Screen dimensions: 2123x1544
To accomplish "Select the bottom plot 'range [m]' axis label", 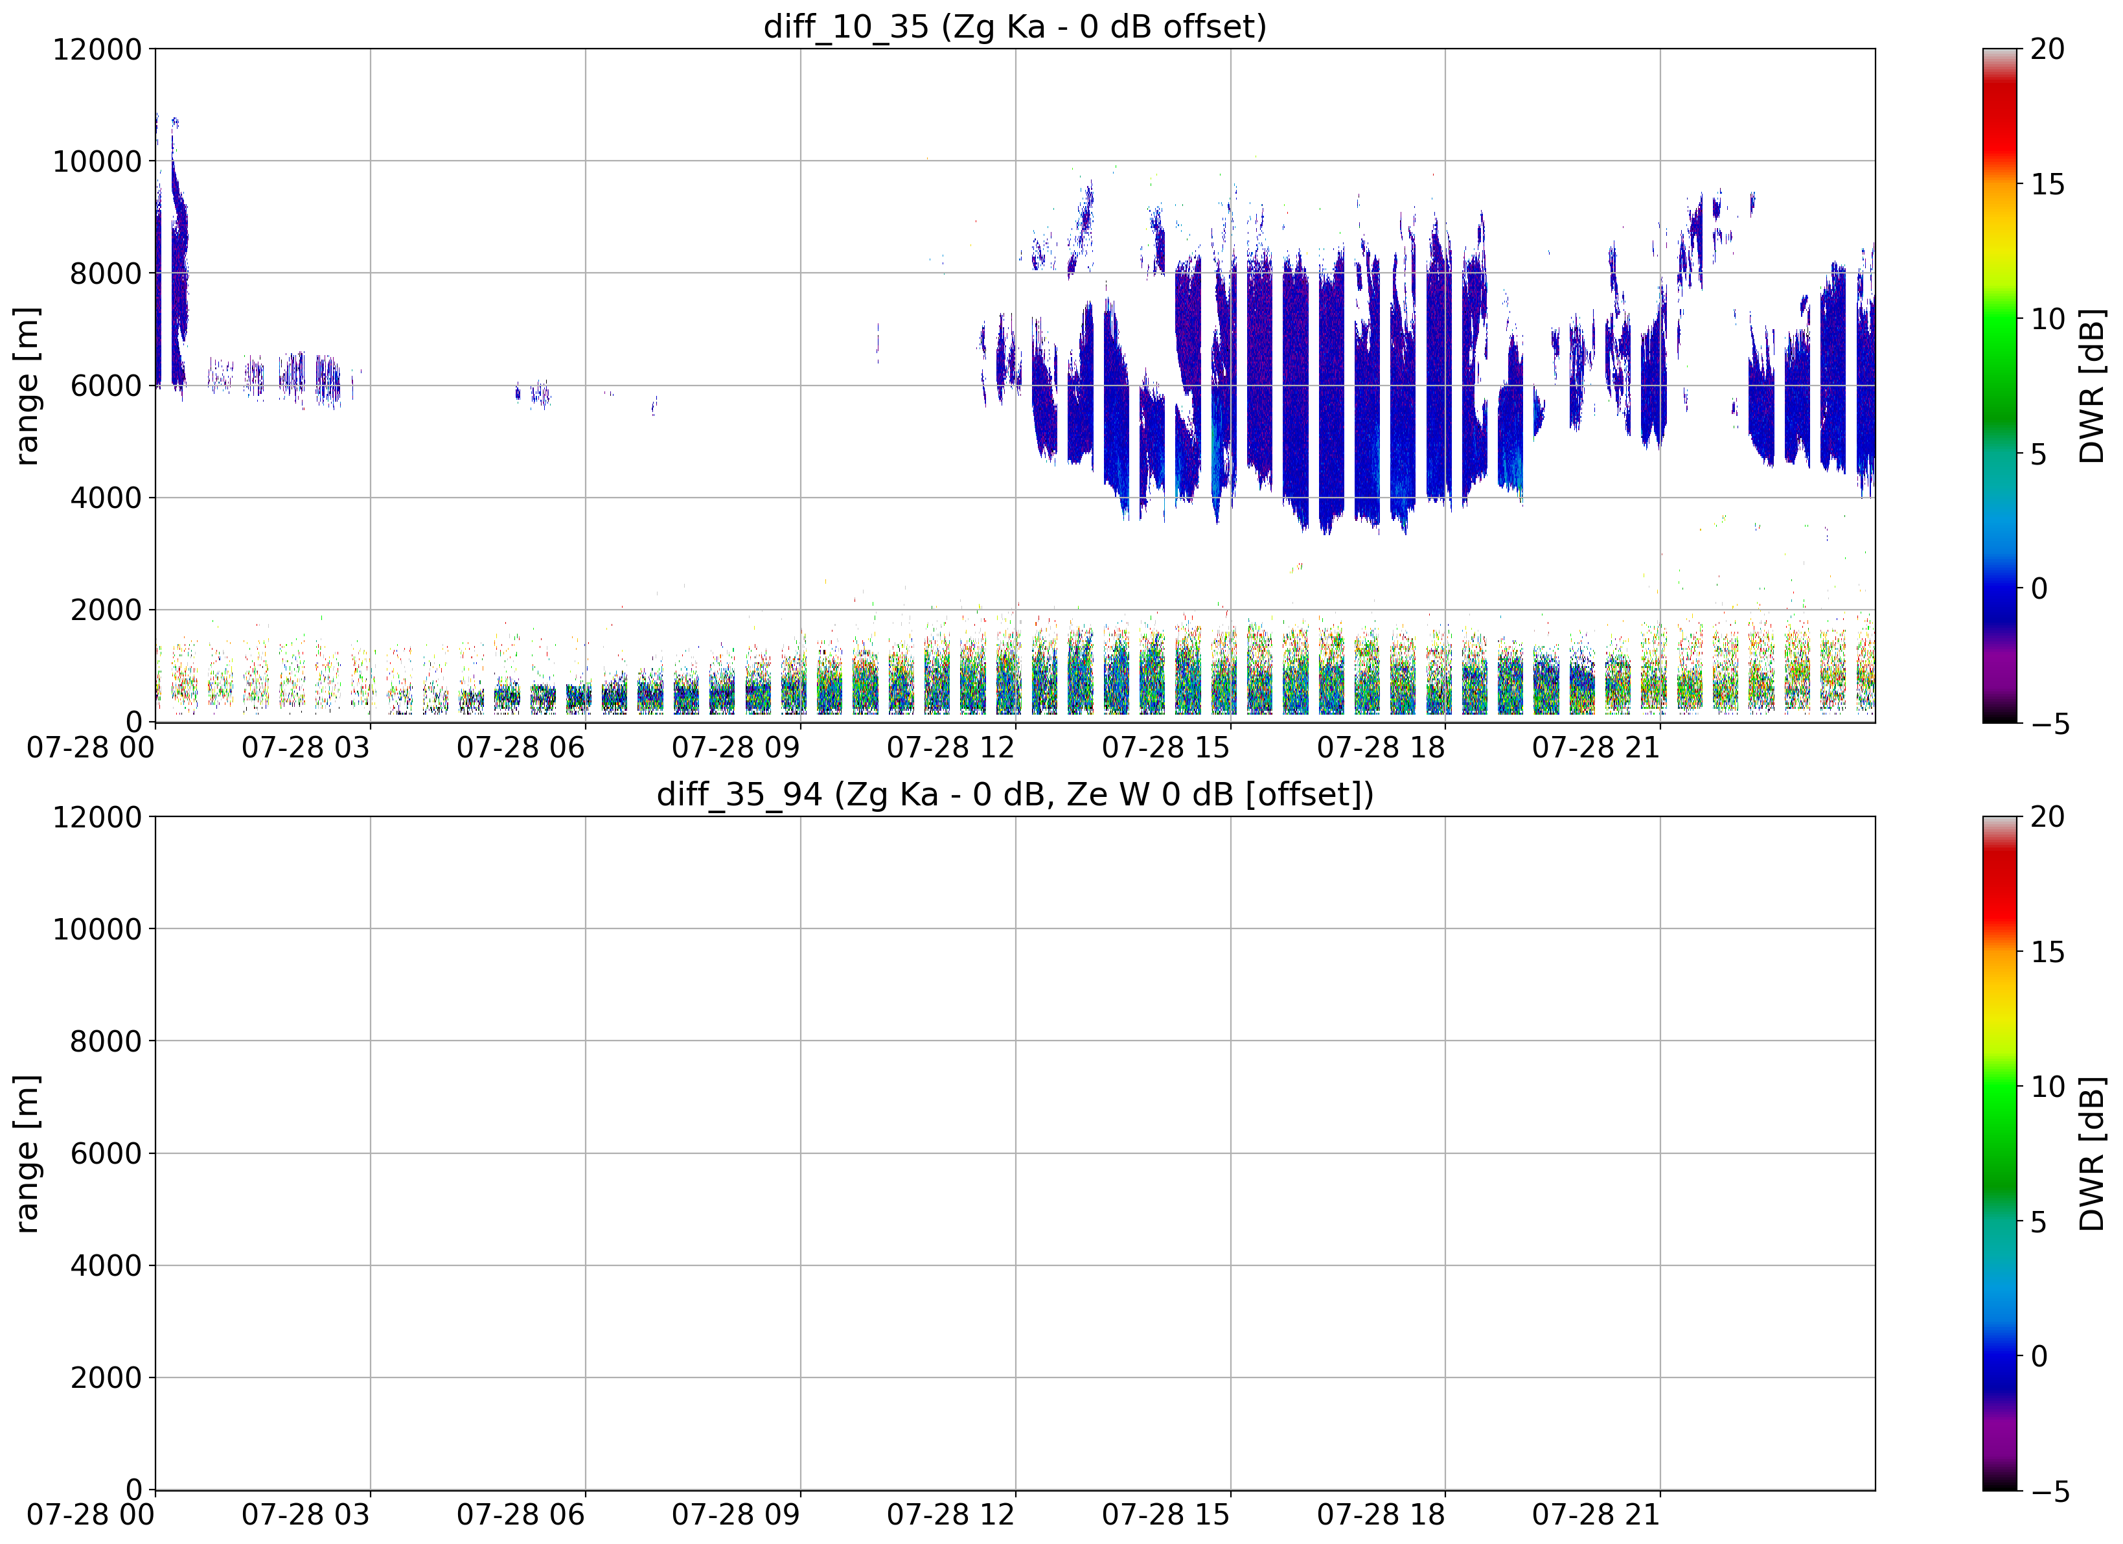I will coord(27,1153).
